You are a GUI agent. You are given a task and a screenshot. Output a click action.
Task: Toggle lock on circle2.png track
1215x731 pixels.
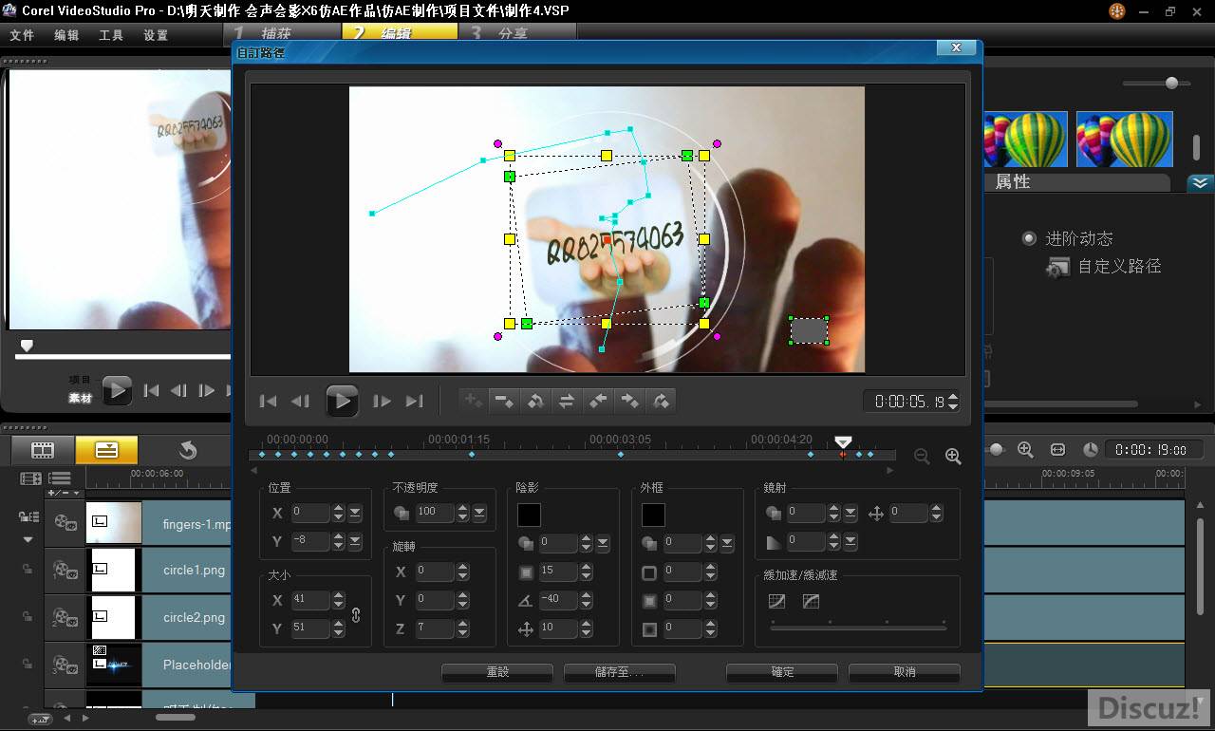click(x=28, y=617)
